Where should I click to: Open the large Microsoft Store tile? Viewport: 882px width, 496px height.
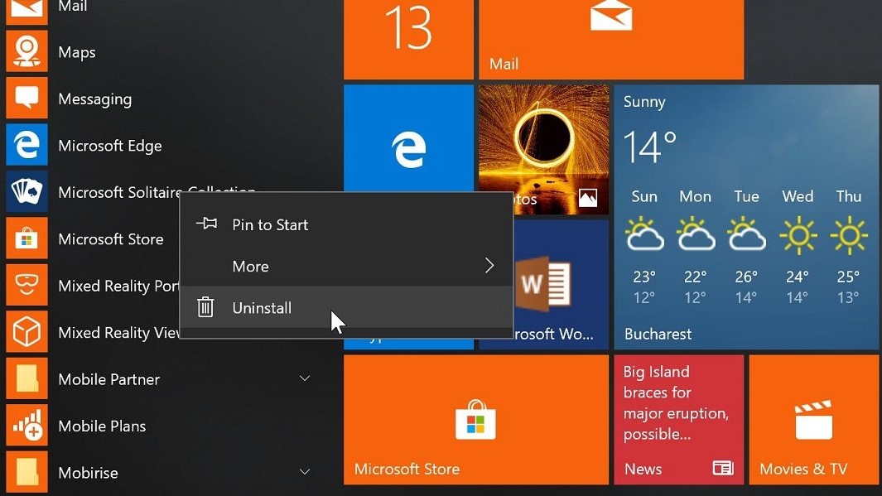[475, 420]
